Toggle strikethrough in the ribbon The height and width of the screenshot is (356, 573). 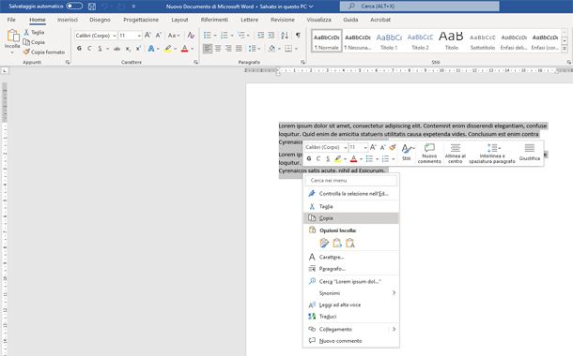(116, 49)
